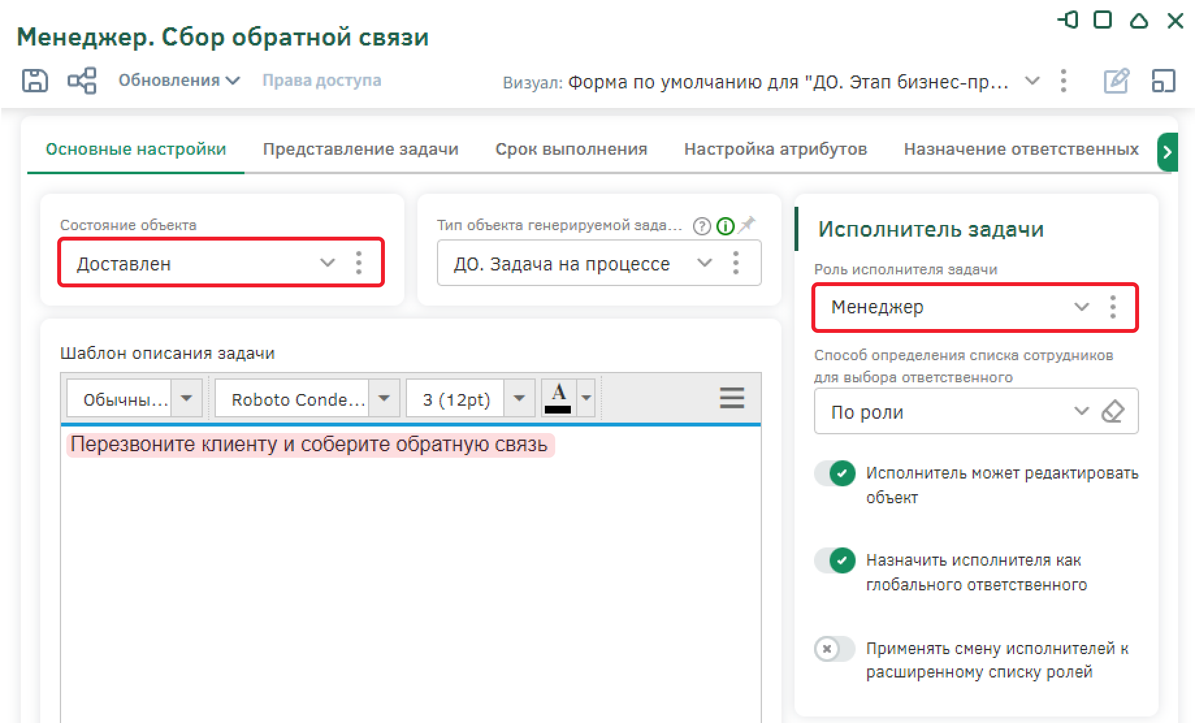Enable 'Применять смену исполнителей' switch
Viewport: 1195px width, 723px height.
coord(835,649)
